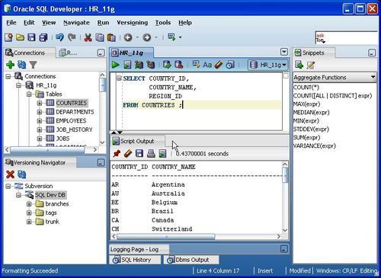This screenshot has width=381, height=278.
Task: Open the File menu
Action: [11, 23]
